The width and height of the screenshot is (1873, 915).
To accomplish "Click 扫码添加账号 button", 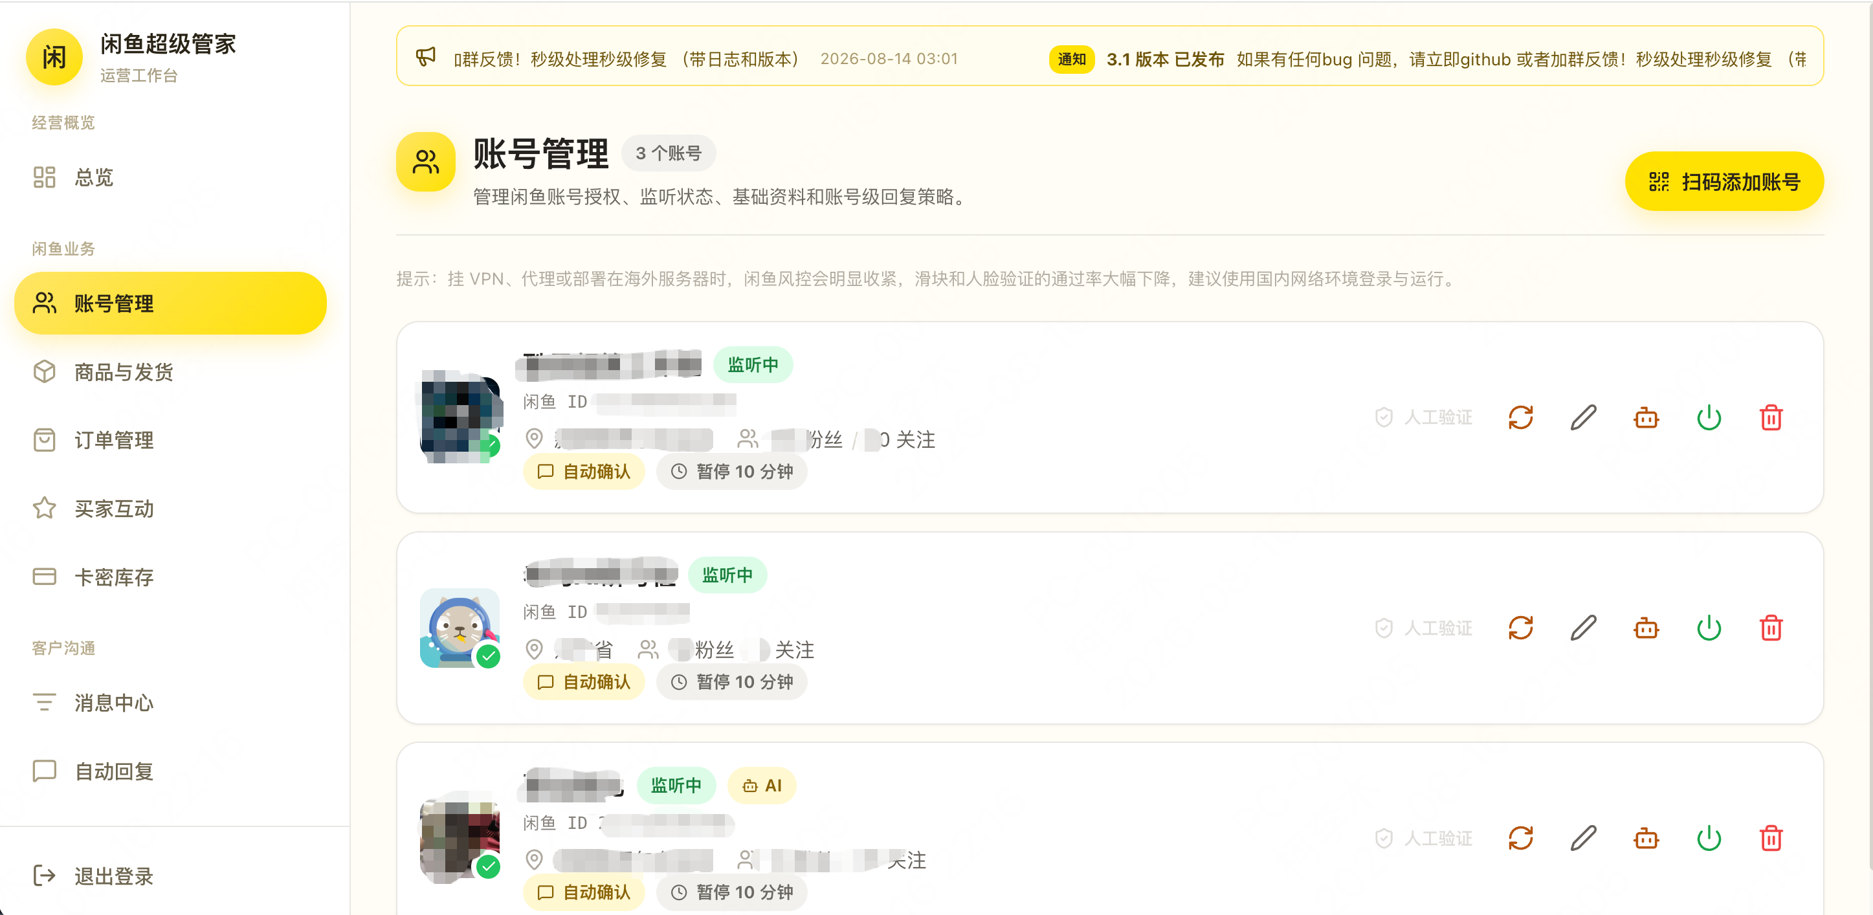I will tap(1724, 182).
